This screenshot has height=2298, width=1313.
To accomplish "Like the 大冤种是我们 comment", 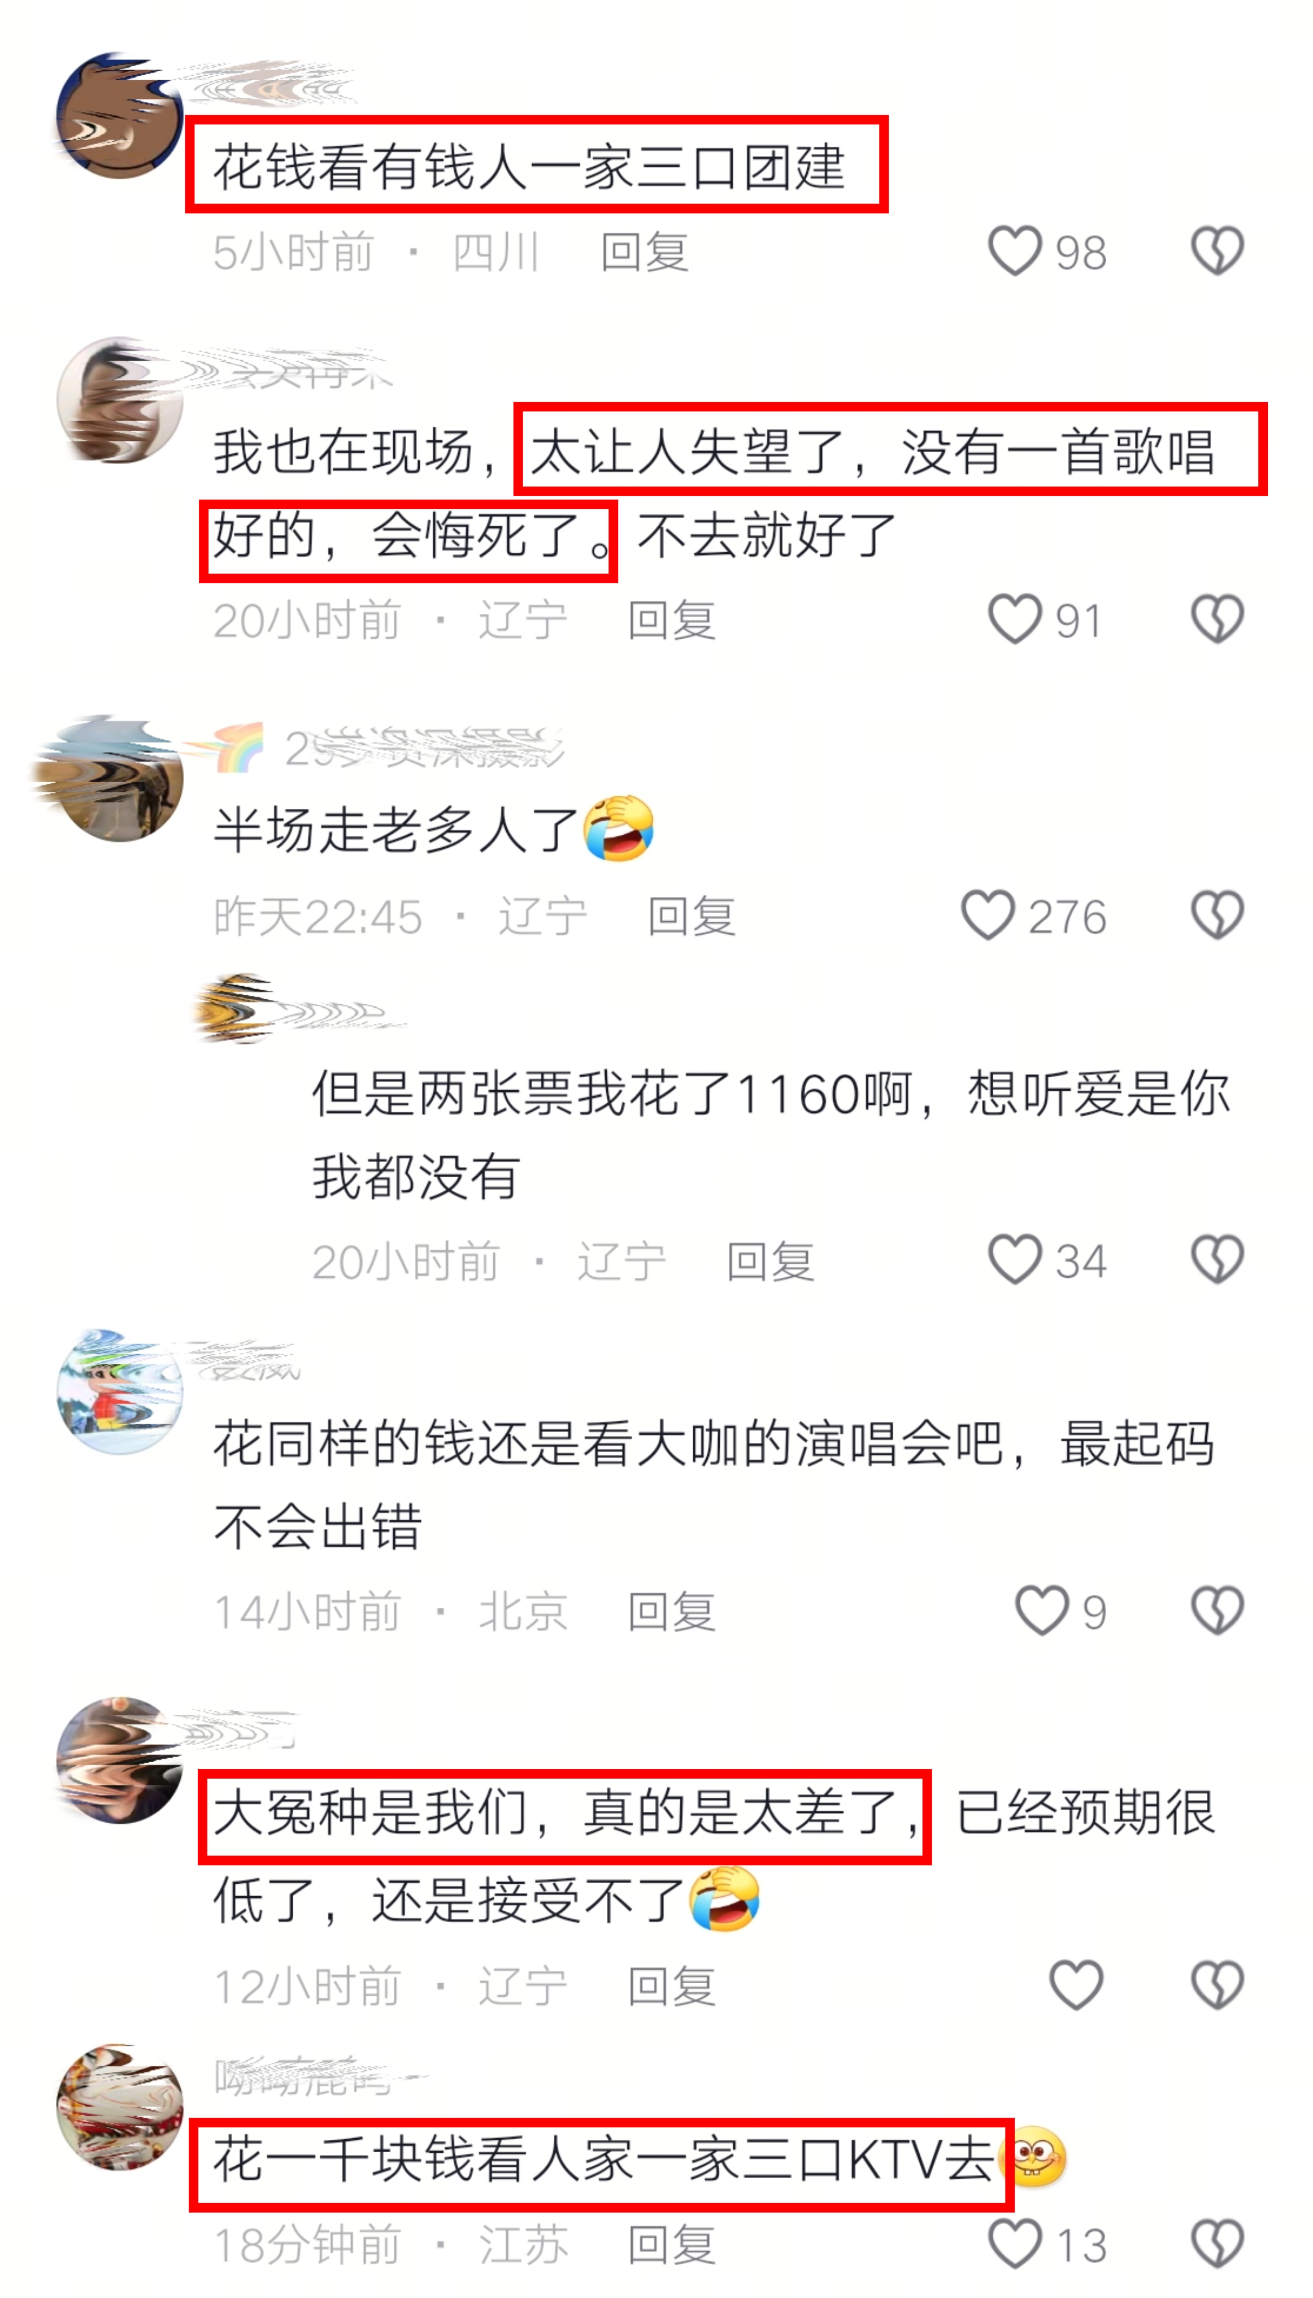I will point(1076,1985).
